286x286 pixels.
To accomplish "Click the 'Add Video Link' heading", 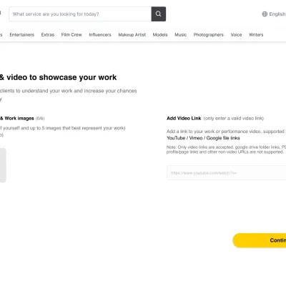I will 184,118.
